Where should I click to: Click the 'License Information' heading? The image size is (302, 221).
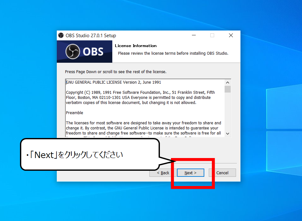click(x=135, y=46)
